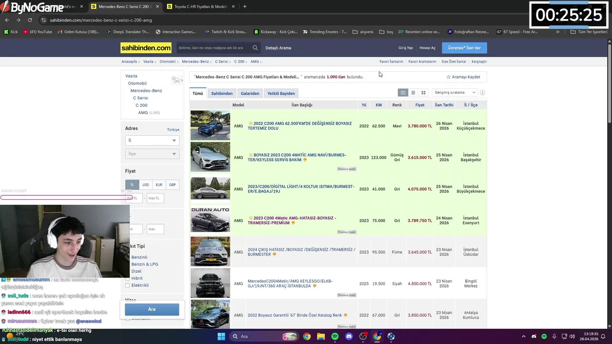
Task: Click the info icon beside Gelişmiş sıralama
Action: (482, 93)
